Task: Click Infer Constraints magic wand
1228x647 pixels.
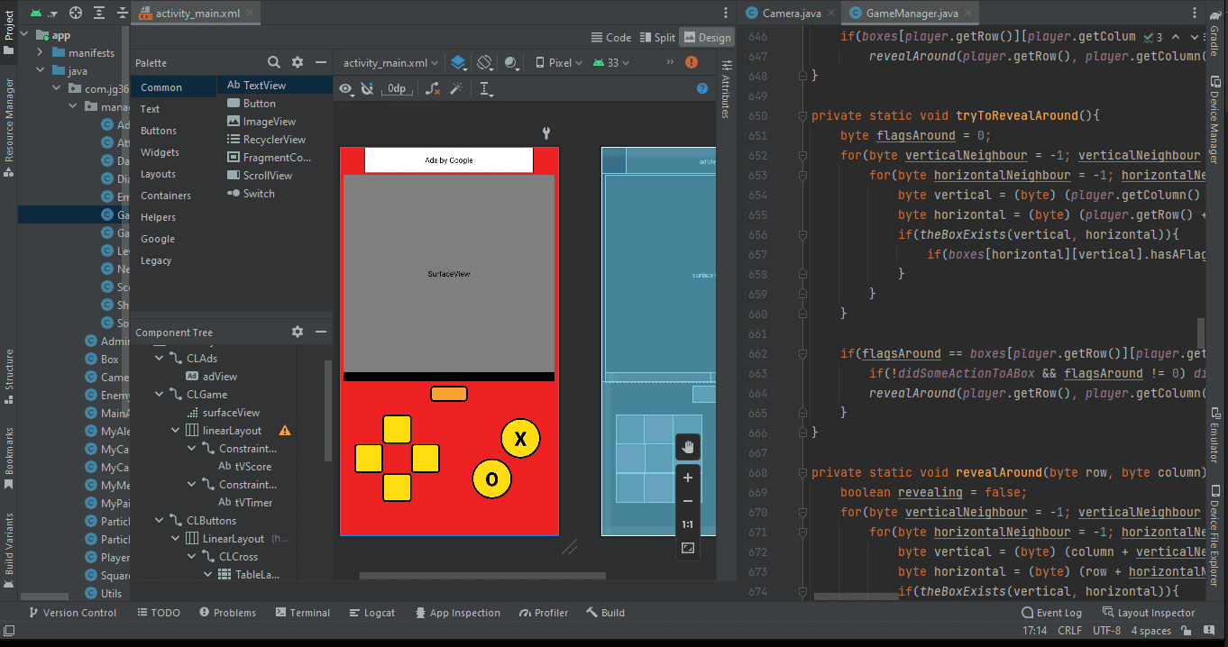Action: tap(456, 88)
